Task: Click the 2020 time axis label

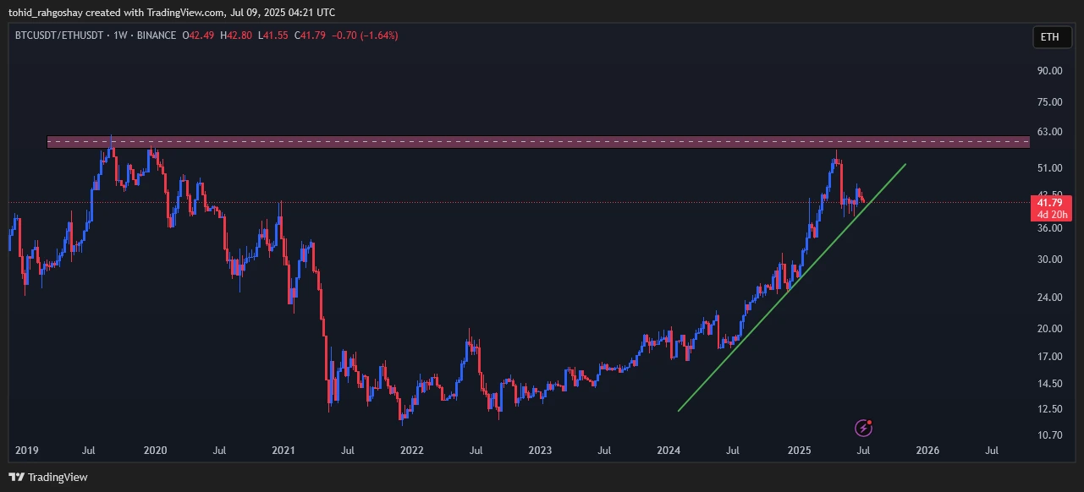Action: (x=155, y=451)
